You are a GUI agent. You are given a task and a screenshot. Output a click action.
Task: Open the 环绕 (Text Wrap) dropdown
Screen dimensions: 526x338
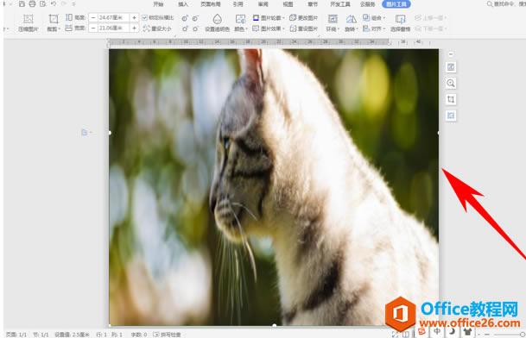pyautogui.click(x=333, y=22)
